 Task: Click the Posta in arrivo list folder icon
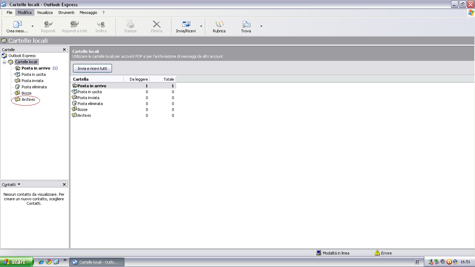(74, 86)
